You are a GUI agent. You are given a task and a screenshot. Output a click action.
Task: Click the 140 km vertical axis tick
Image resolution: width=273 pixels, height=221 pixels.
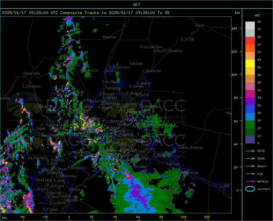[234, 28]
